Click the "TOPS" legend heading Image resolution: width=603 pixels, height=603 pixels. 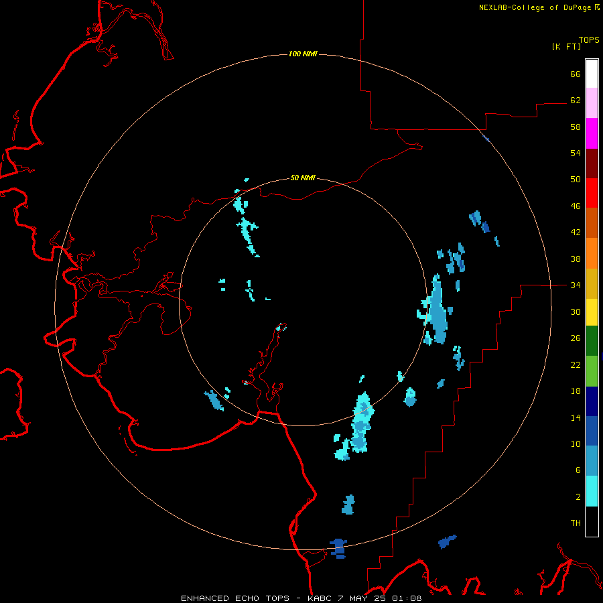(x=589, y=40)
